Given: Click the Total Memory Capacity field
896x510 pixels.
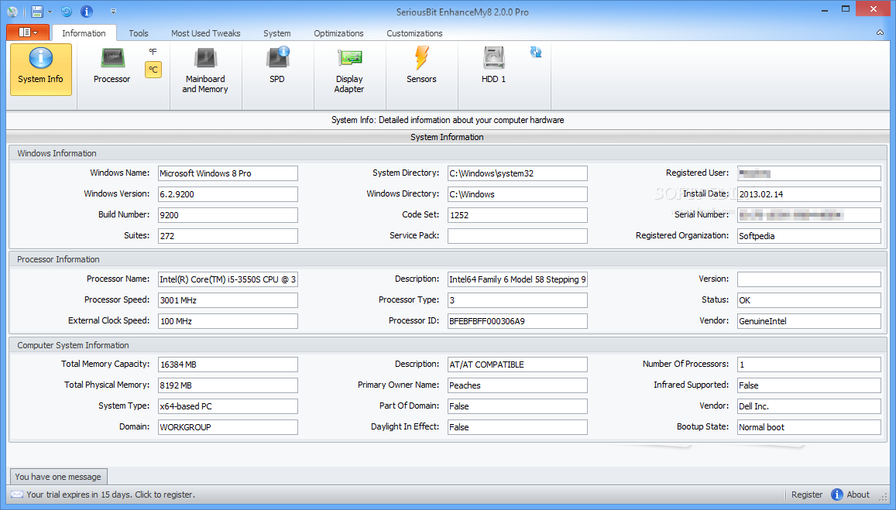Looking at the screenshot, I should tap(228, 365).
